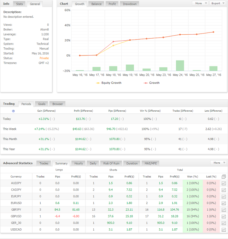Screen dimensions: 228x239
Task: Open the CADJPY row chart icon
Action: (x=223, y=190)
